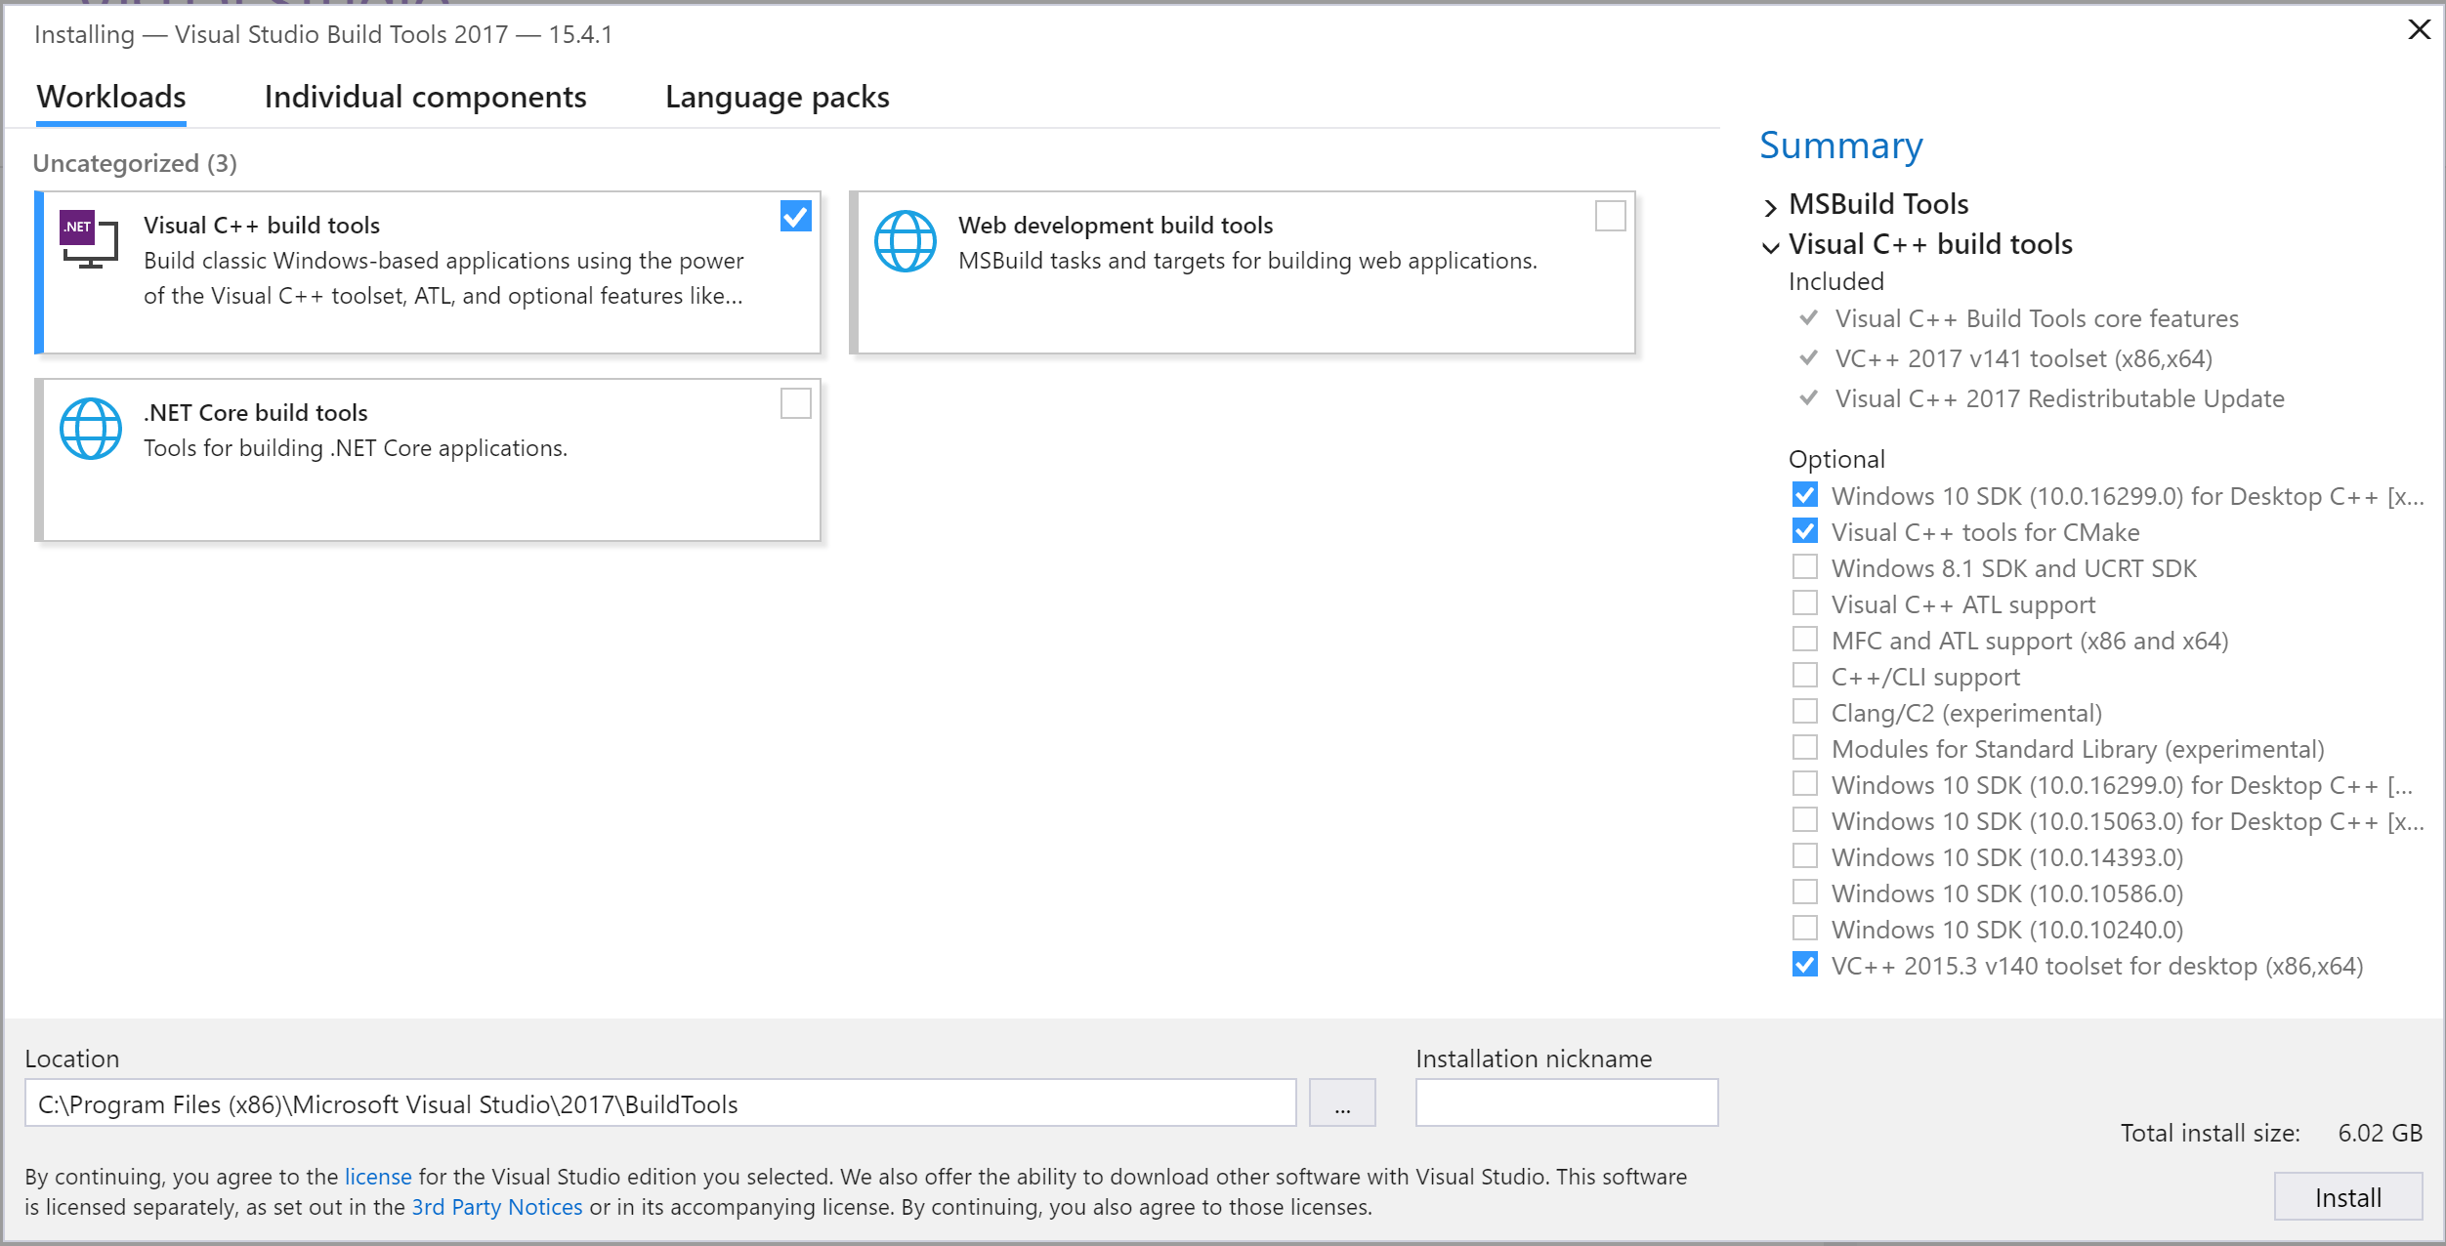The width and height of the screenshot is (2446, 1246).
Task: Check the Web development build tools workload
Action: (x=1610, y=216)
